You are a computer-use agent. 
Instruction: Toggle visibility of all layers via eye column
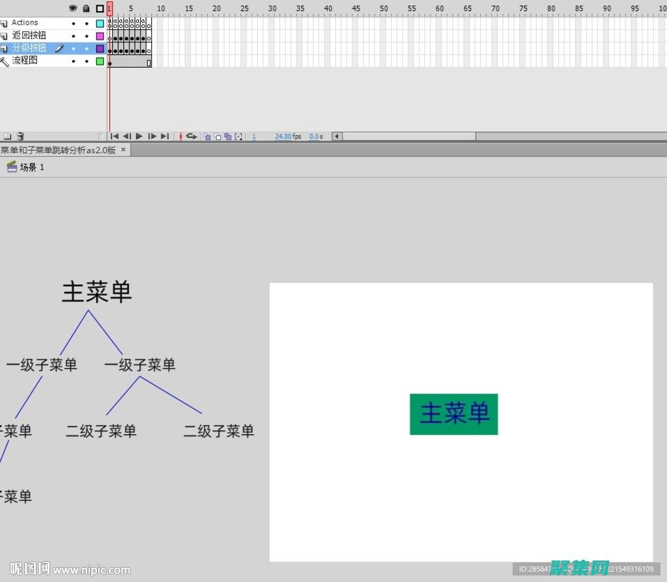coord(73,8)
